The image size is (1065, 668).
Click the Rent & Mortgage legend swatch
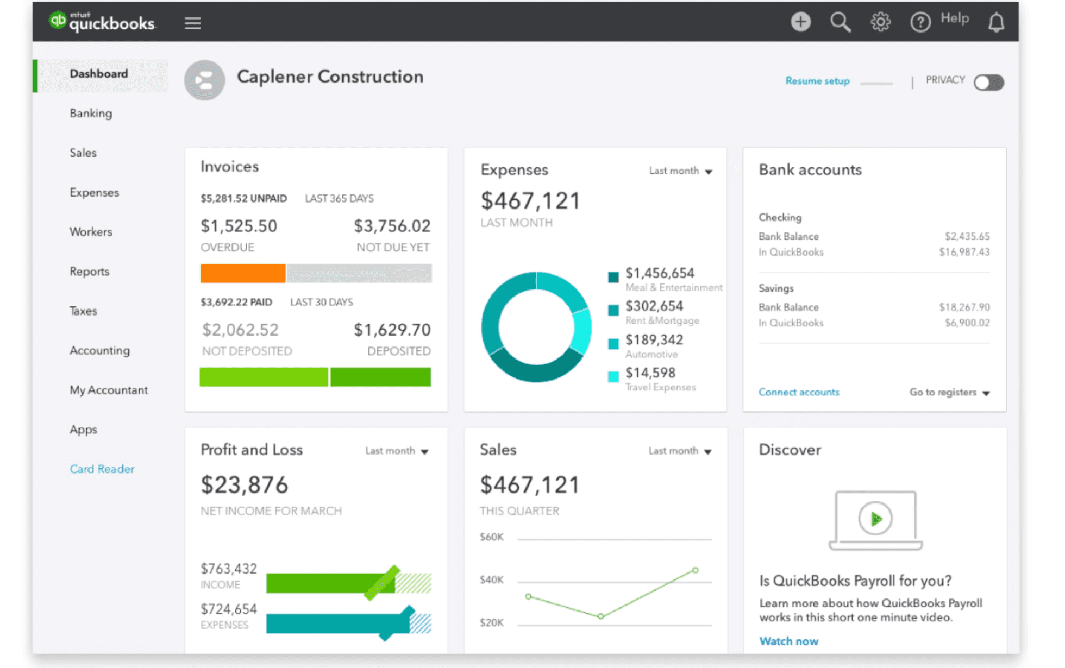click(x=613, y=310)
